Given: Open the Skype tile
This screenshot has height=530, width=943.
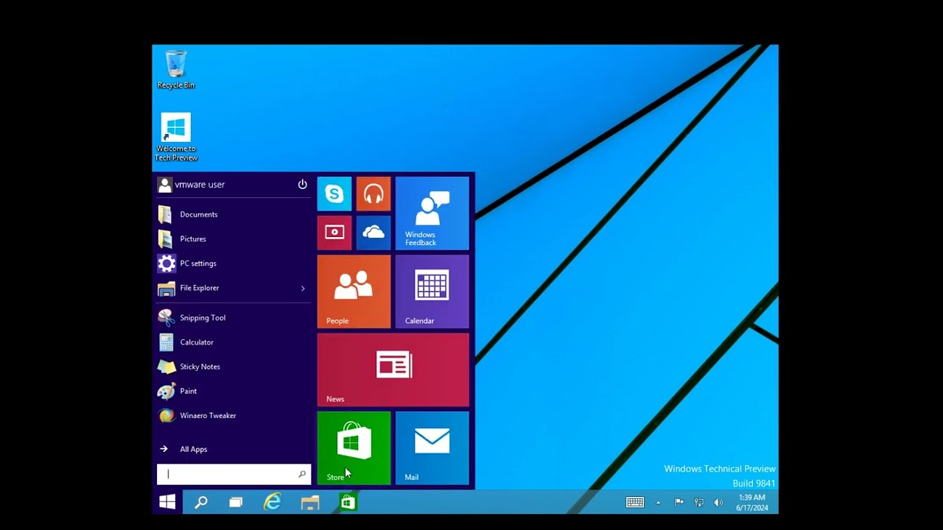Looking at the screenshot, I should [x=334, y=194].
